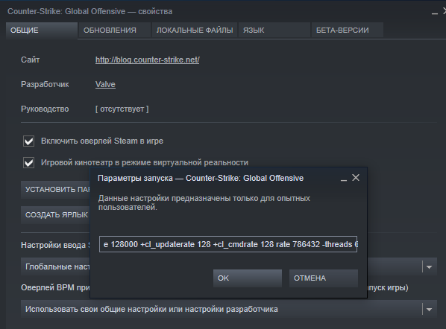Image resolution: width=446 pixels, height=329 pixels.
Task: Toggle Включить оверлей Steam в игре checkbox
Action: [29, 141]
